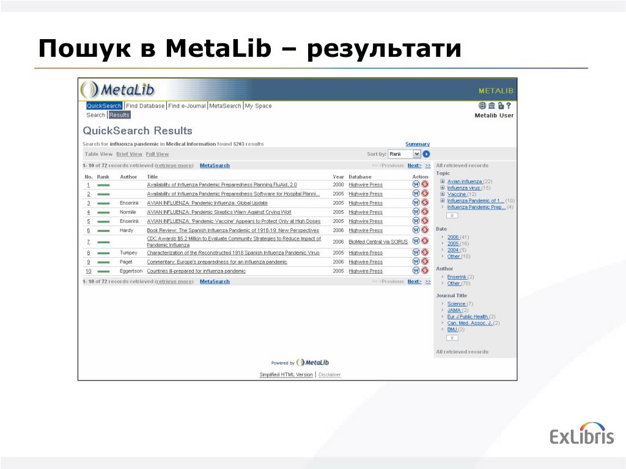Screen dimensions: 626x469
Task: Open record number 8 link
Action: point(89,252)
